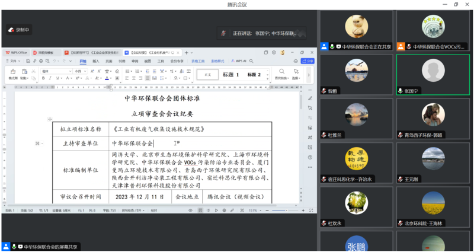The width and height of the screenshot is (474, 252).
Task: Expand the ribbon with right chevron arrow
Action: pos(309,75)
